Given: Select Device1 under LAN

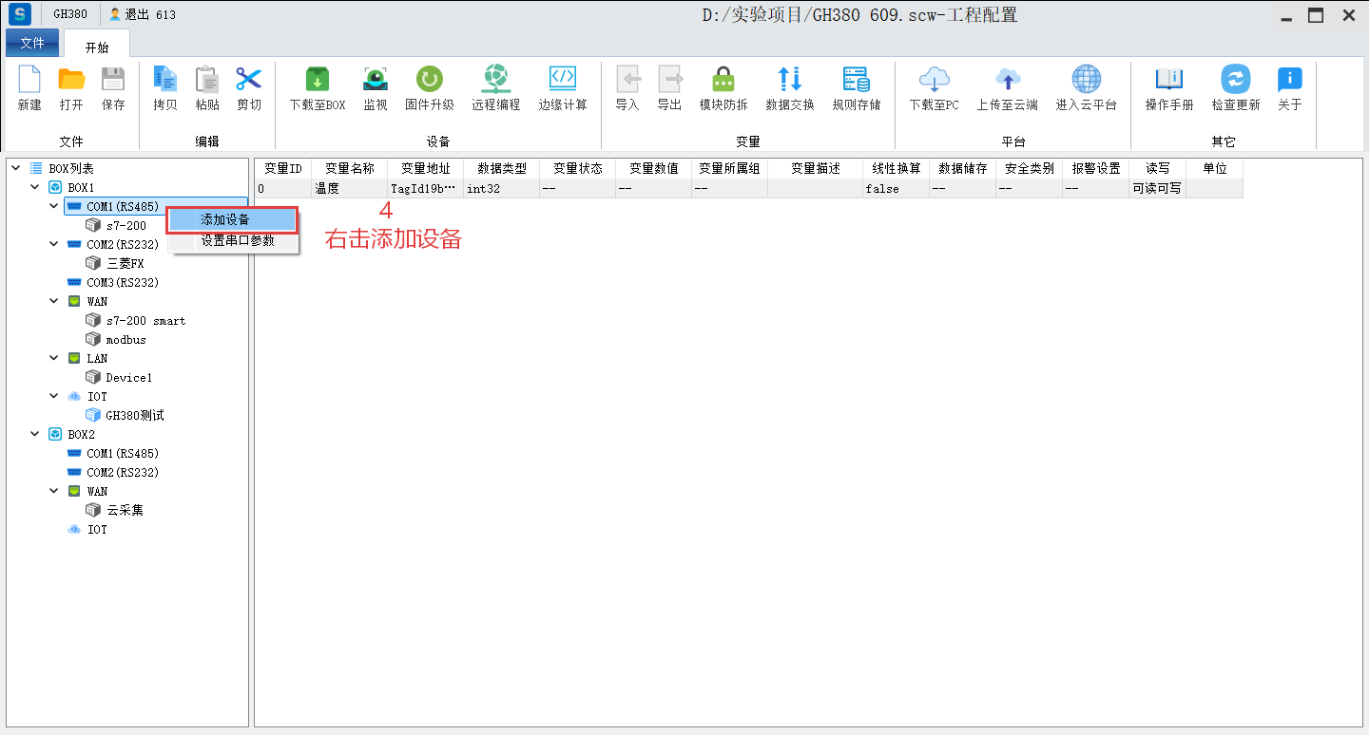Looking at the screenshot, I should pyautogui.click(x=129, y=378).
